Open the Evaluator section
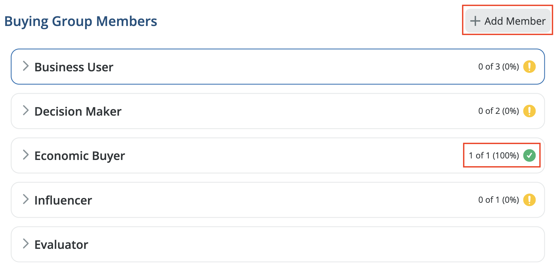This screenshot has width=554, height=270. tap(61, 244)
